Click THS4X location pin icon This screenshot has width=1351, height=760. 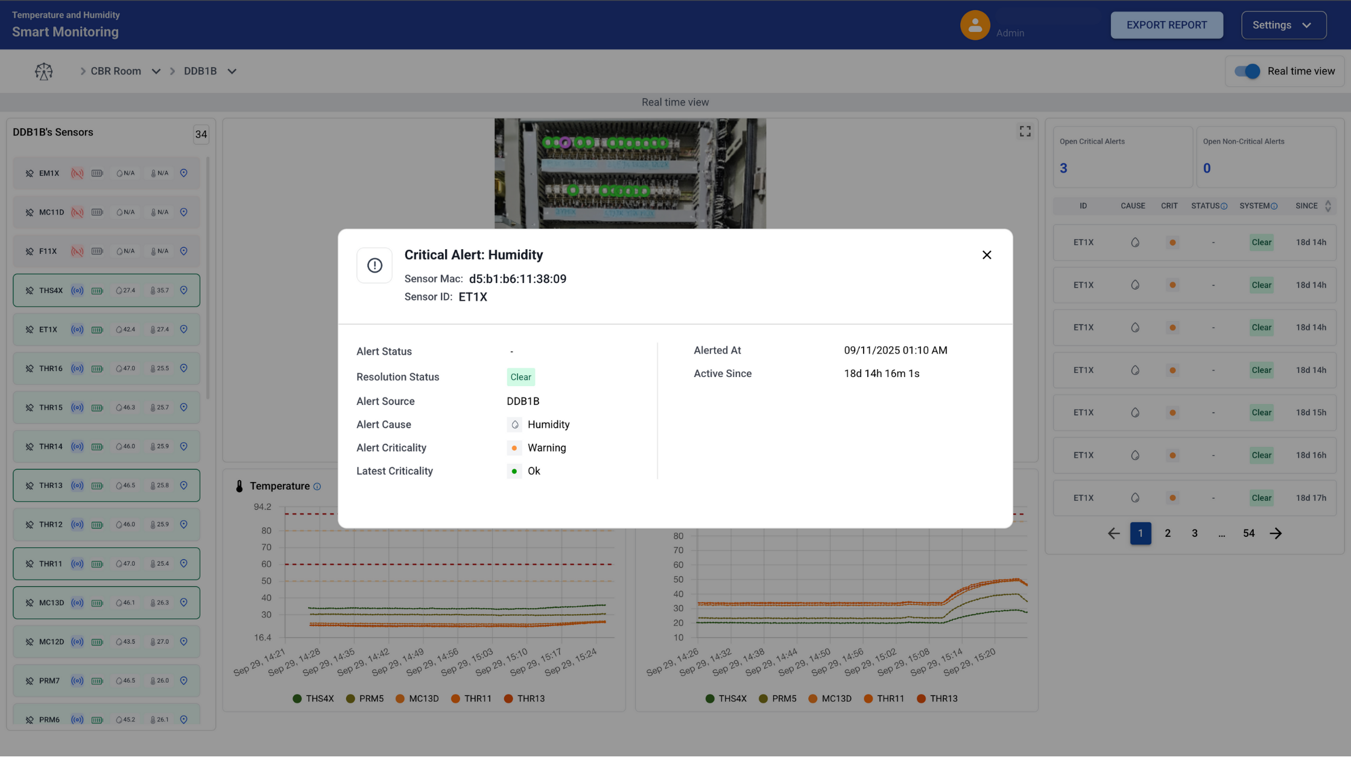tap(184, 291)
